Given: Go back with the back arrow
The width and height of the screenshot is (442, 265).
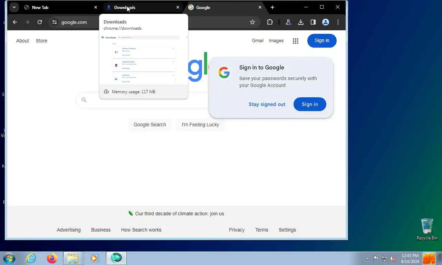Looking at the screenshot, I should (x=15, y=22).
